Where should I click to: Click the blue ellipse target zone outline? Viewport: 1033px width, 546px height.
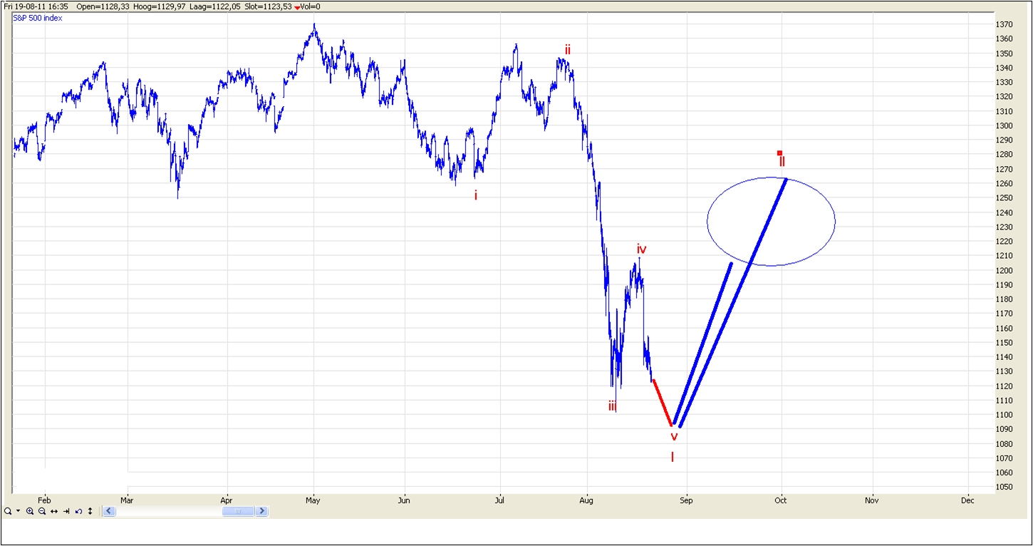(707, 221)
